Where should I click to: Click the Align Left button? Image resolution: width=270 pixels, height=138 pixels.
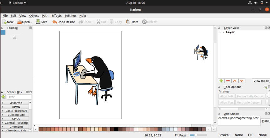click(226, 96)
